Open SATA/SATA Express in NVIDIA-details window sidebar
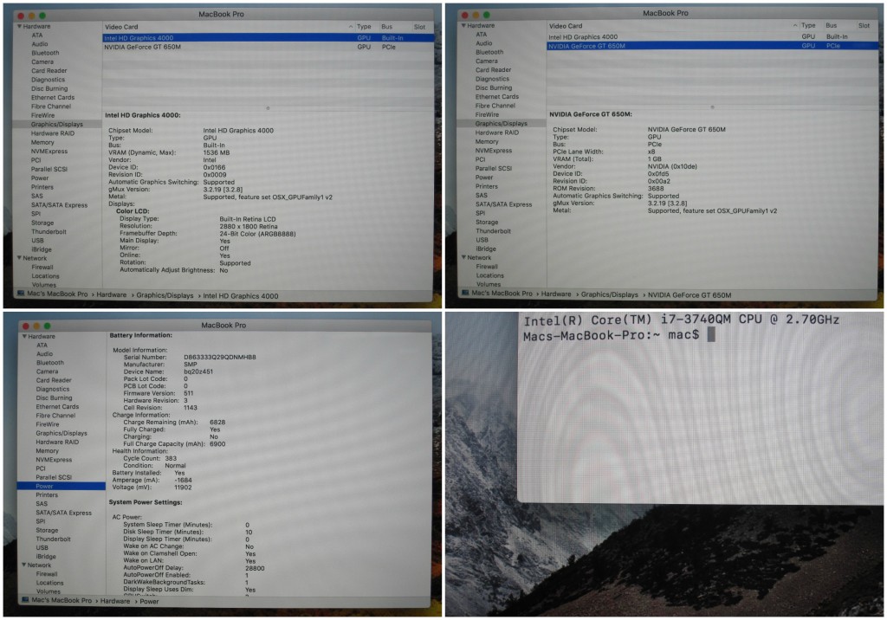887x620 pixels. pyautogui.click(x=503, y=204)
